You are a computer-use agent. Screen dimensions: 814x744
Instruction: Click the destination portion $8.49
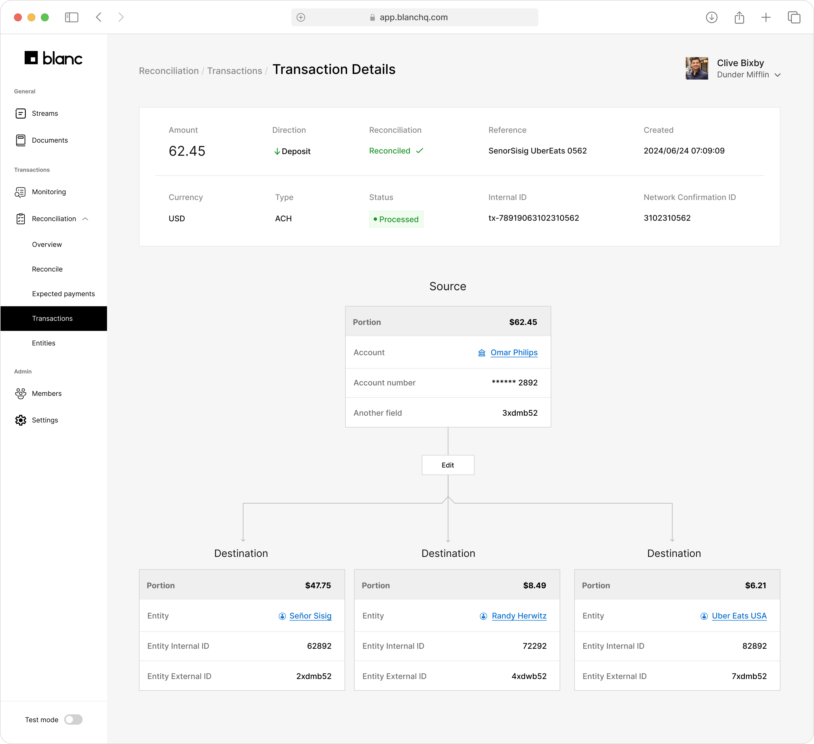(x=534, y=585)
